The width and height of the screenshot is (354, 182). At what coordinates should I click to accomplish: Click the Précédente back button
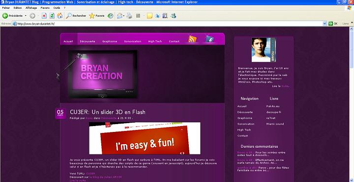click(12, 16)
